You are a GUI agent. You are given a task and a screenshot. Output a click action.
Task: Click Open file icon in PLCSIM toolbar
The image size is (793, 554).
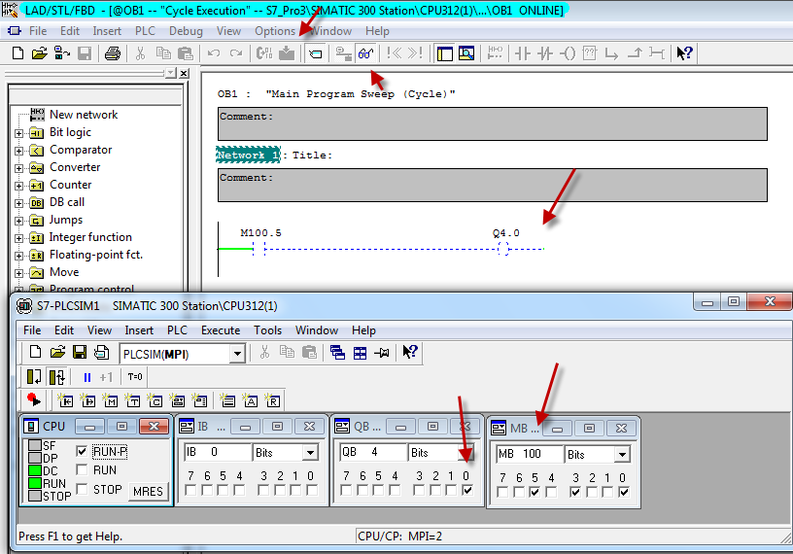click(57, 352)
